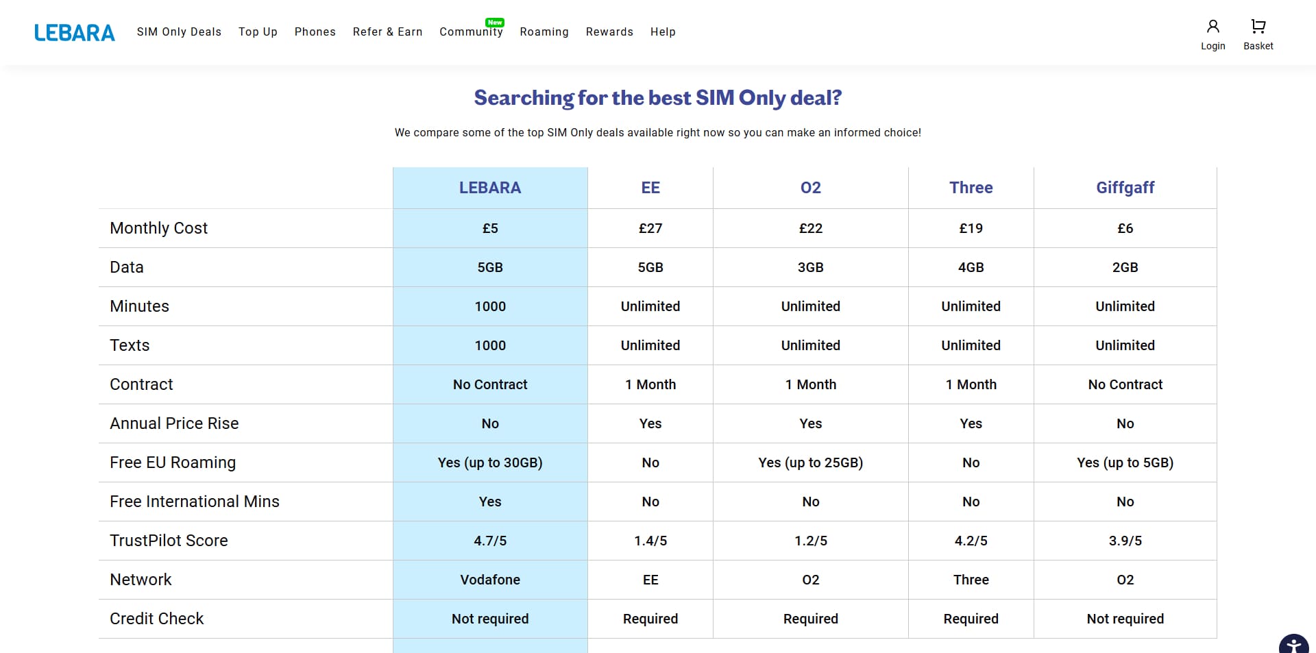Click Giffgaff's £6 monthly cost

(1125, 228)
